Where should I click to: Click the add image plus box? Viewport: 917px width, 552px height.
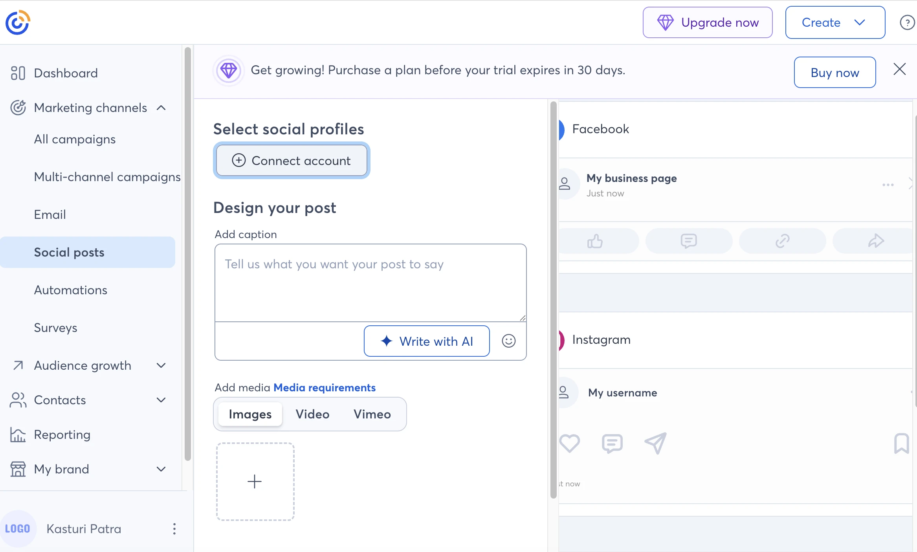pyautogui.click(x=255, y=482)
